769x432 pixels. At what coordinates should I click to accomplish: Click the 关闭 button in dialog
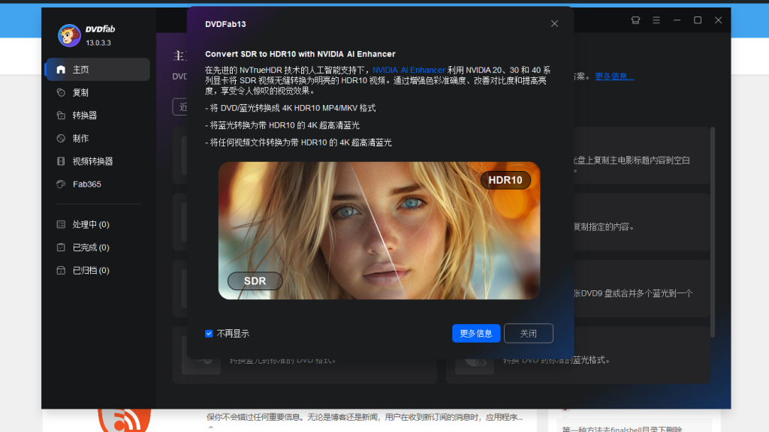click(x=528, y=334)
